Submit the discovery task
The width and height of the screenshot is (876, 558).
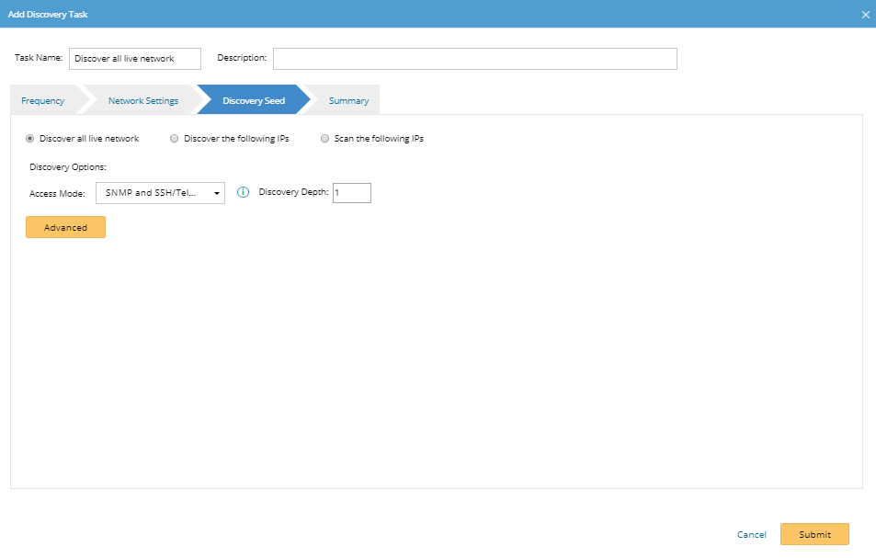coord(814,534)
